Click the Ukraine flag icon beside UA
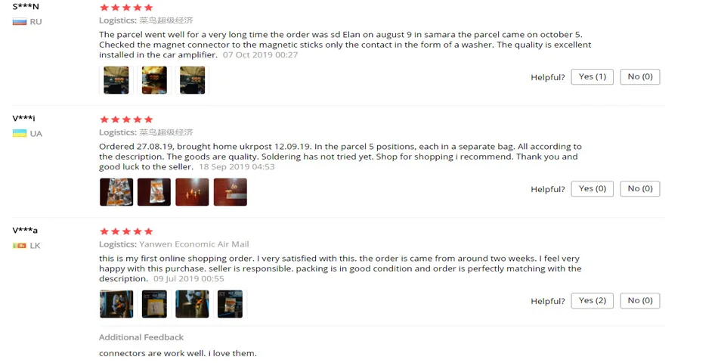Viewport: 718px width, 363px height. 19,133
